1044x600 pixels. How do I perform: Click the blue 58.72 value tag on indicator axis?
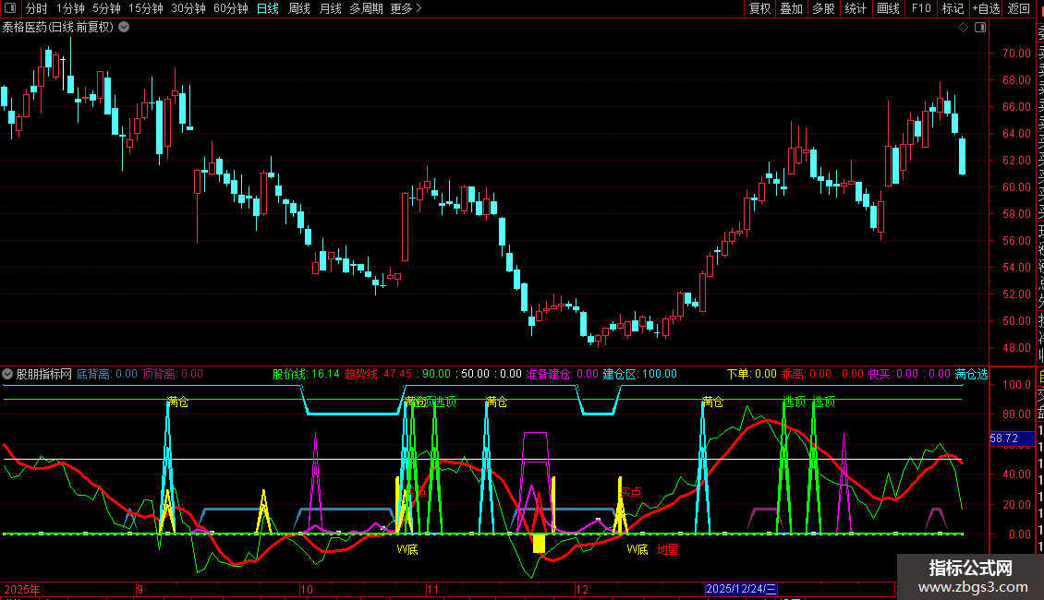point(1011,438)
